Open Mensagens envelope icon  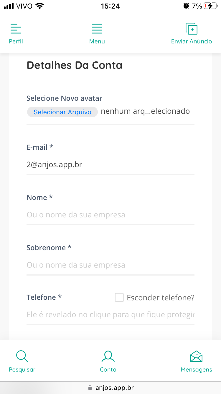(196, 356)
